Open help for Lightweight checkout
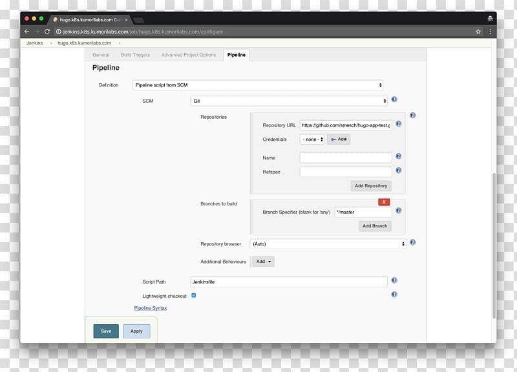517x372 pixels. [x=394, y=294]
